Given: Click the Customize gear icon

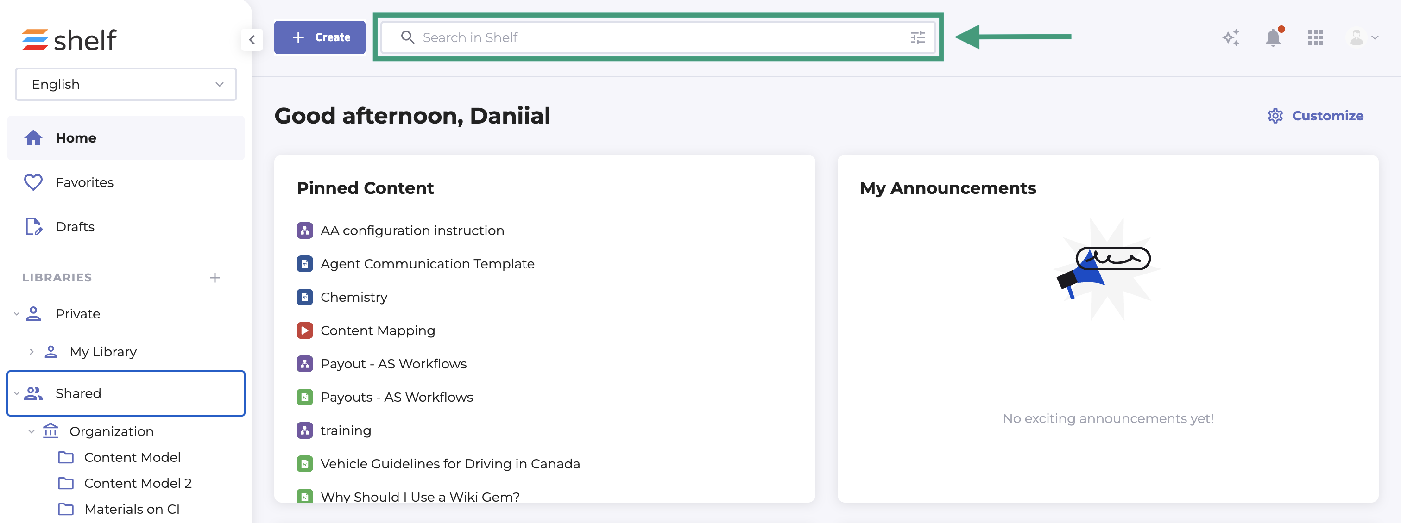Looking at the screenshot, I should pos(1275,116).
